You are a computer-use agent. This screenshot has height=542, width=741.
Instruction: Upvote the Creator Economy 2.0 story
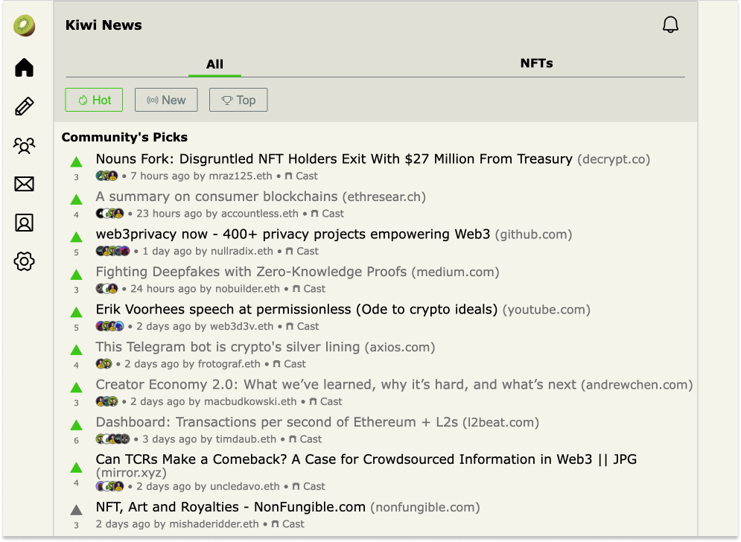(x=76, y=388)
